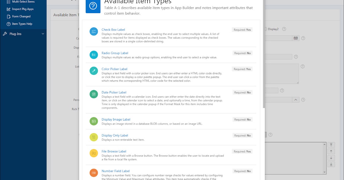Click the Radio Group item type icon
The width and height of the screenshot is (344, 180).
coord(94,55)
